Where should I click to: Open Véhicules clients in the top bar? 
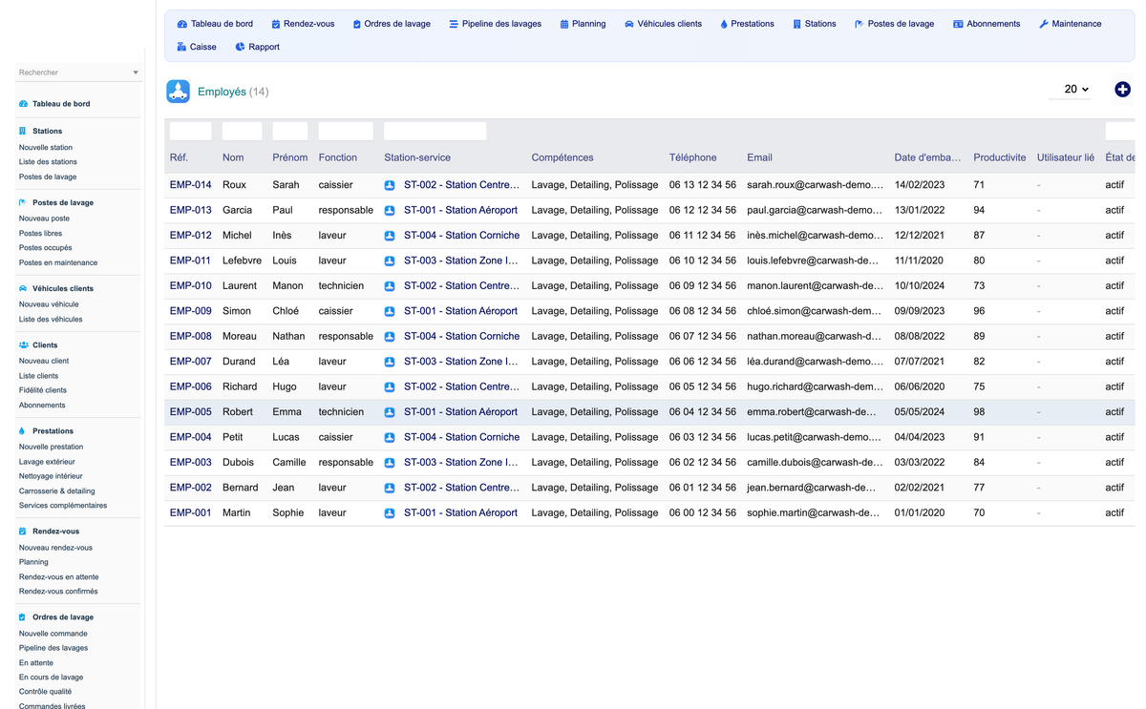point(663,24)
